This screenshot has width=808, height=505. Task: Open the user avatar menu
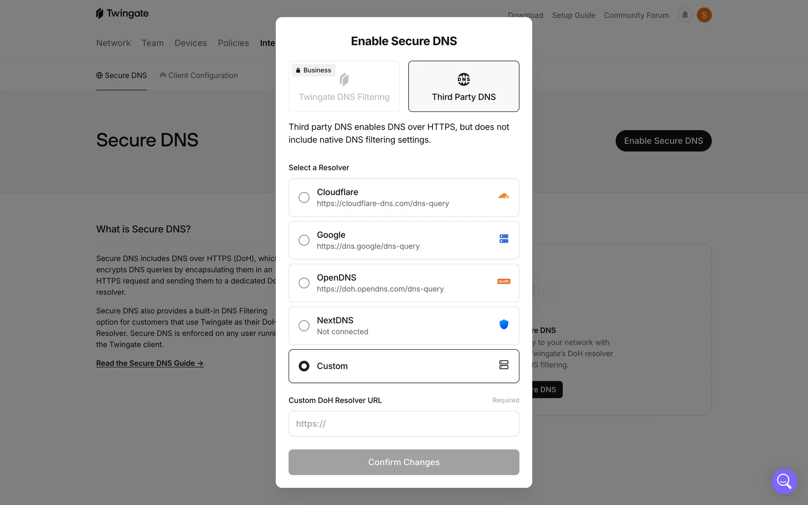pyautogui.click(x=704, y=15)
